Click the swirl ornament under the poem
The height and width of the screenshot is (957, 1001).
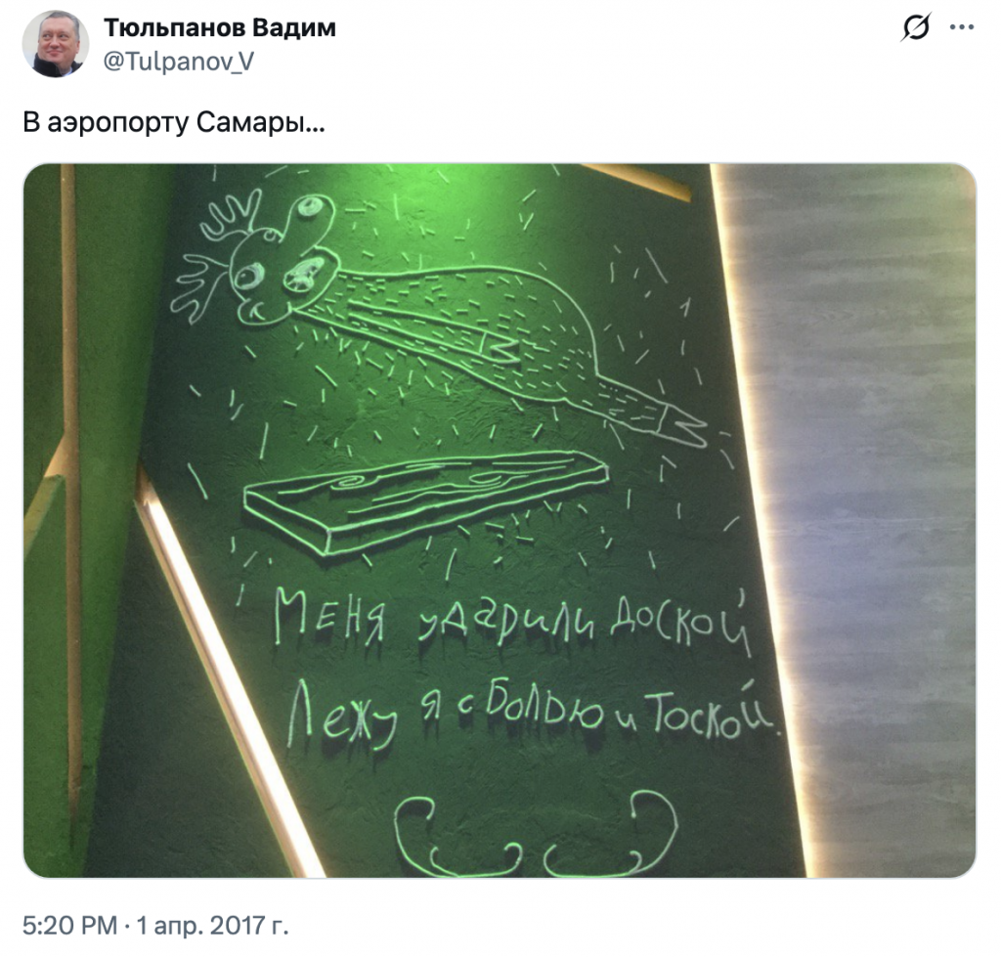[535, 833]
